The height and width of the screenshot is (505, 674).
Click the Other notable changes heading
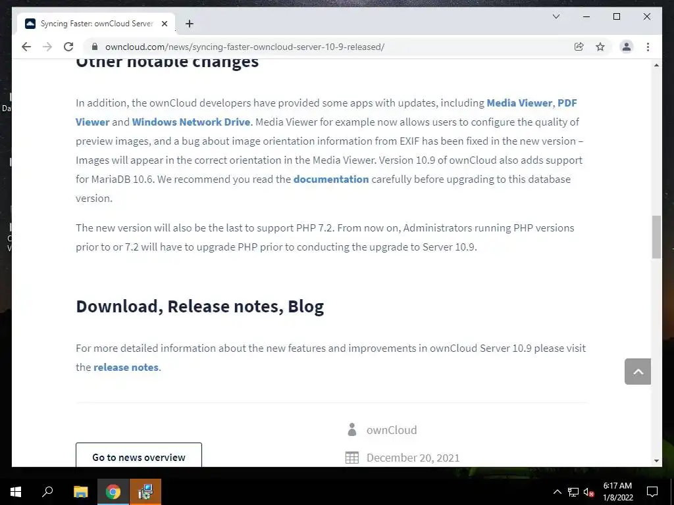point(167,62)
